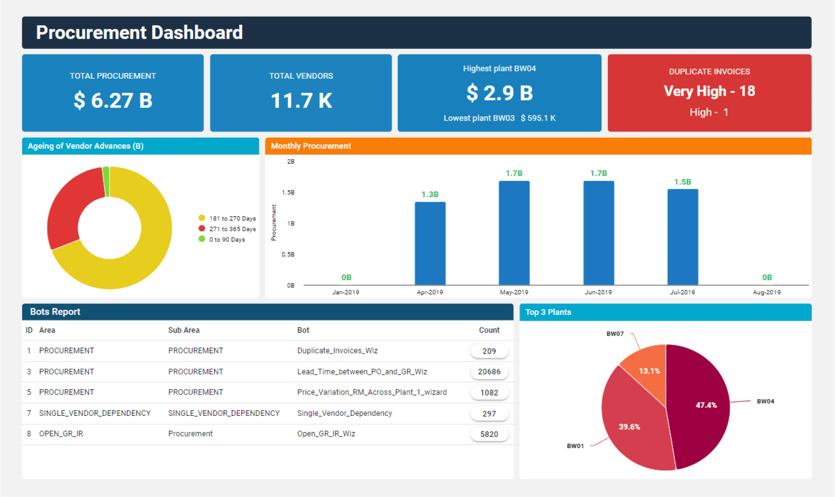Image resolution: width=835 pixels, height=497 pixels.
Task: Click the Single_Vendor_Dependency bot name
Action: click(344, 413)
